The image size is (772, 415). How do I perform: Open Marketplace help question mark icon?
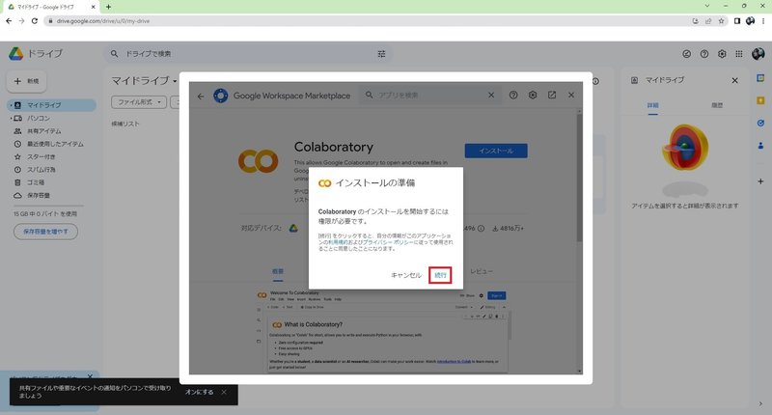click(x=513, y=95)
